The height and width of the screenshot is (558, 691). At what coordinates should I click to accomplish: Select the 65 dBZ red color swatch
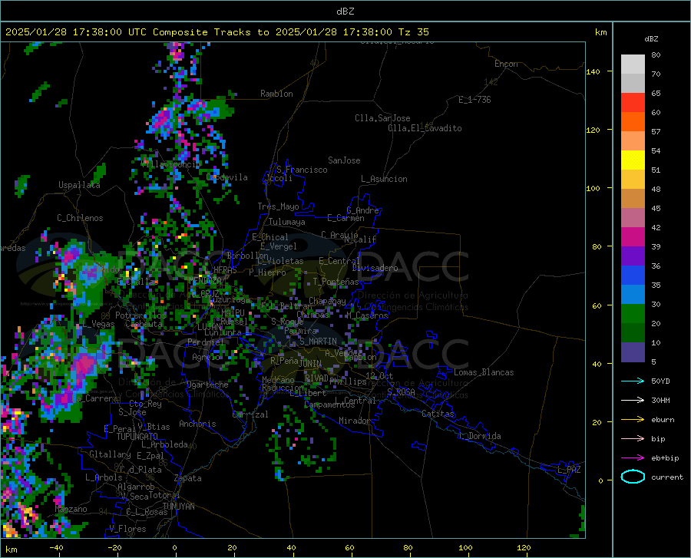coord(633,103)
